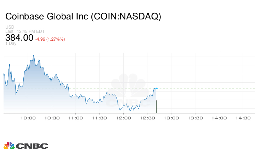Click the USD currency label
The image size is (255, 159).
(9, 27)
